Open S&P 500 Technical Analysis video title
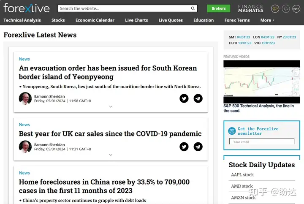The width and height of the screenshot is (304, 204). pyautogui.click(x=258, y=108)
